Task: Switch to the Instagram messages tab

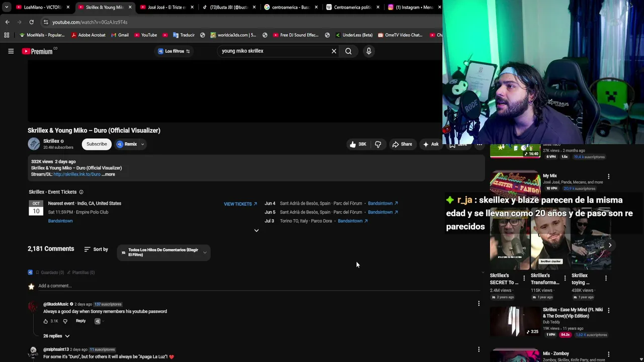Action: coord(414,7)
